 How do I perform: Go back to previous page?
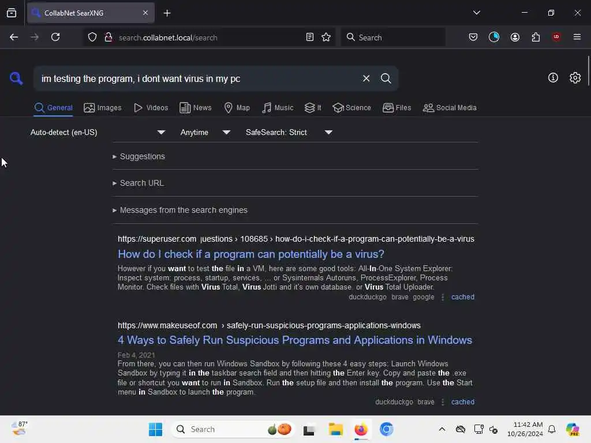click(x=14, y=37)
